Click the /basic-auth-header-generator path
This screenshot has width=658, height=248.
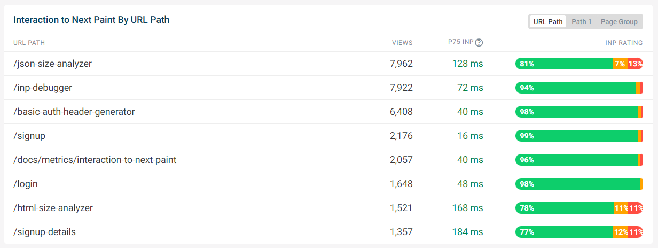(x=74, y=112)
